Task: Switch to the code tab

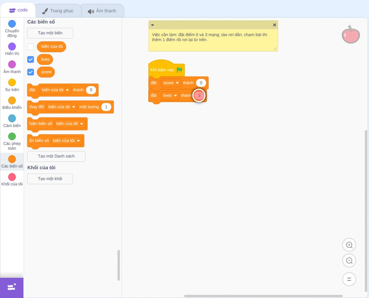Action: click(x=18, y=10)
